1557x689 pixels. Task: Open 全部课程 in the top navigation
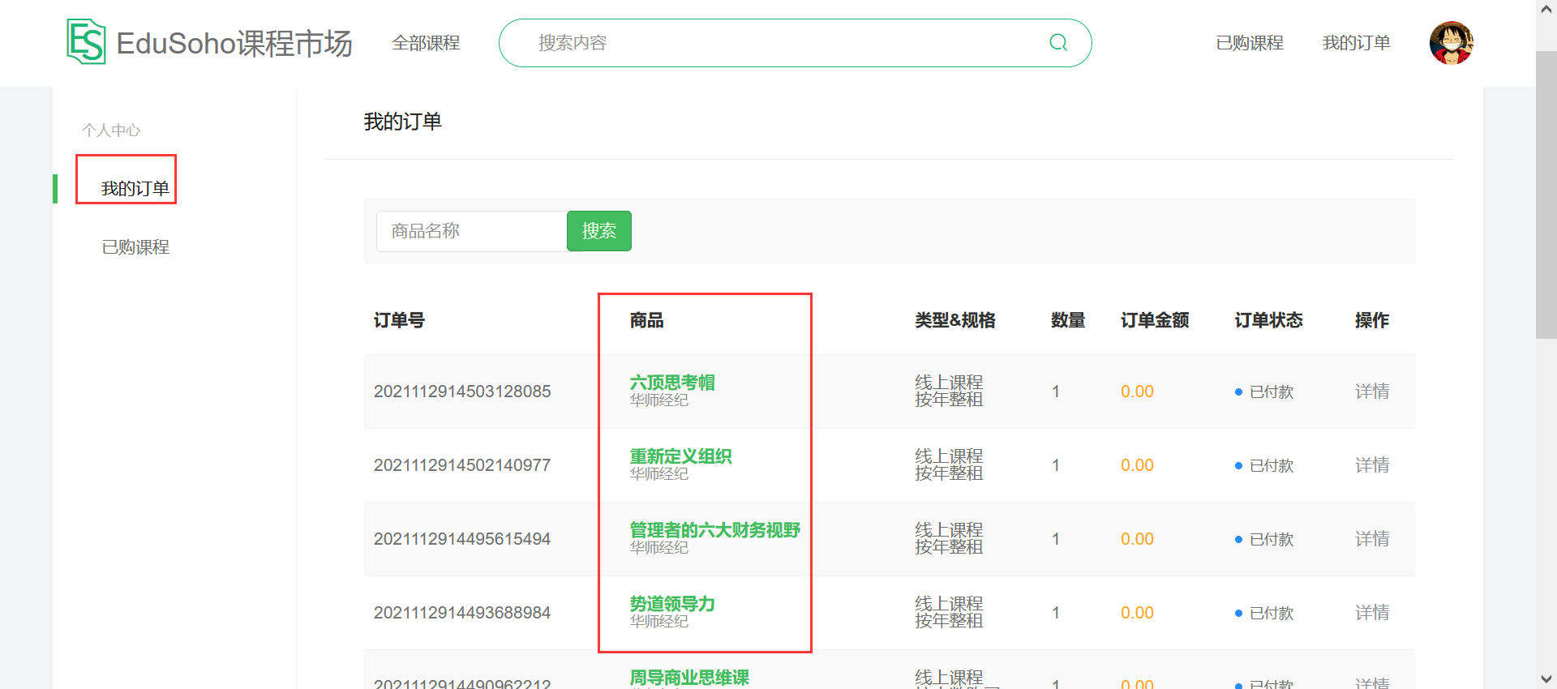426,43
